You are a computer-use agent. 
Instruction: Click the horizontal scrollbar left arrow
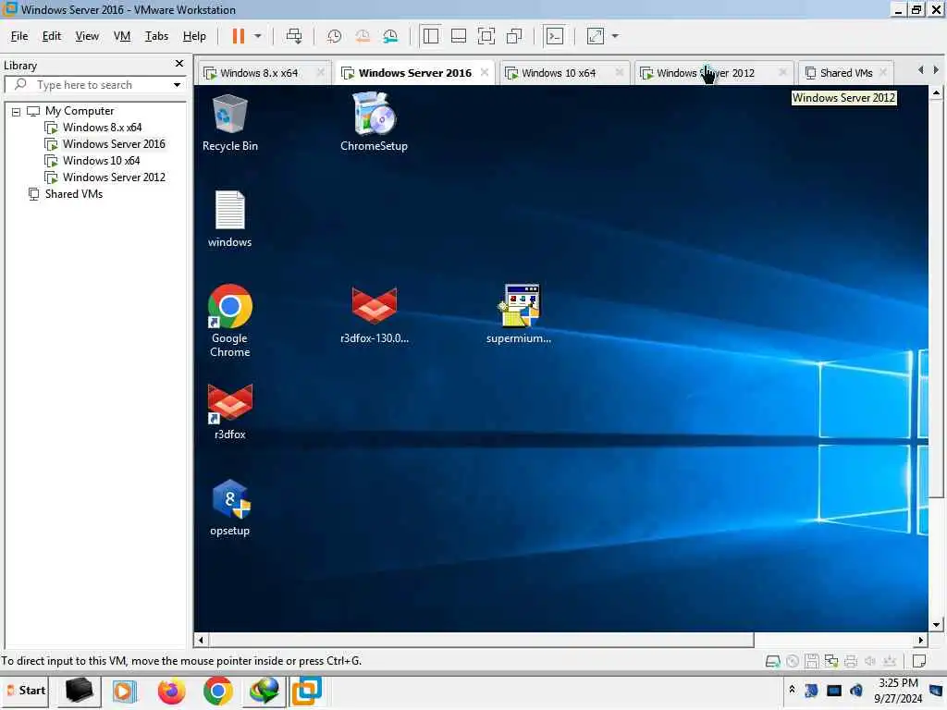coord(201,640)
